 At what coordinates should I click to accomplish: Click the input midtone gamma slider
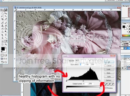coord(83,81)
